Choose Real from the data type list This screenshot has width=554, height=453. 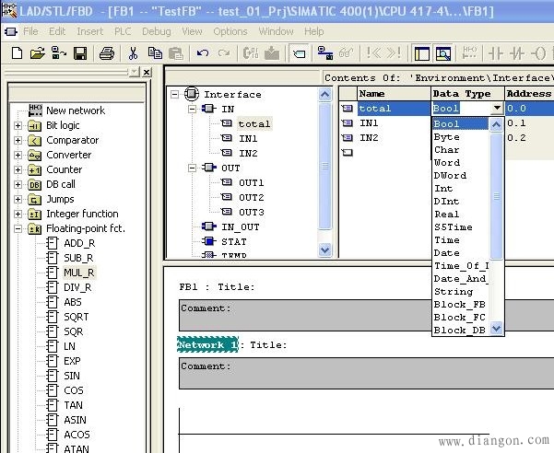coord(447,215)
